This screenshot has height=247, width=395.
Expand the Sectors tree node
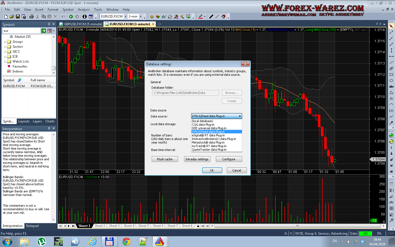(5, 47)
